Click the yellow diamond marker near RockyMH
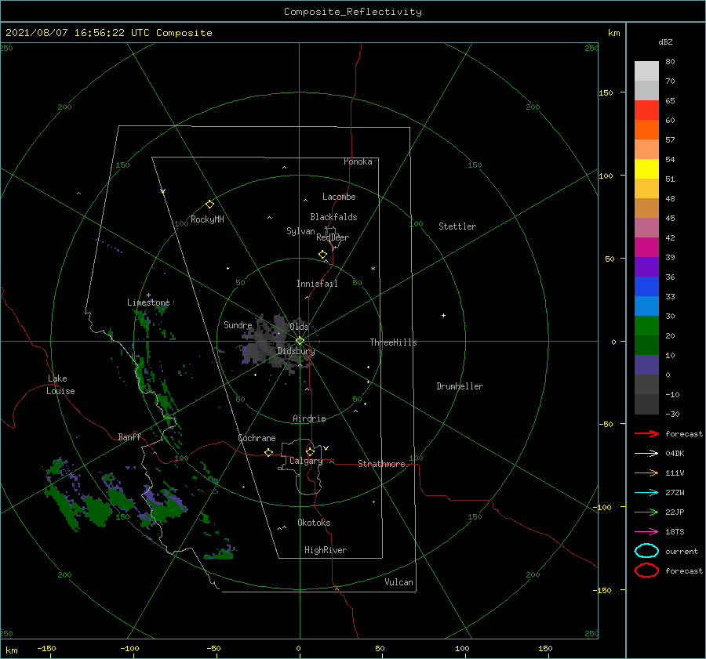Viewport: 706px width, 659px height. (209, 205)
